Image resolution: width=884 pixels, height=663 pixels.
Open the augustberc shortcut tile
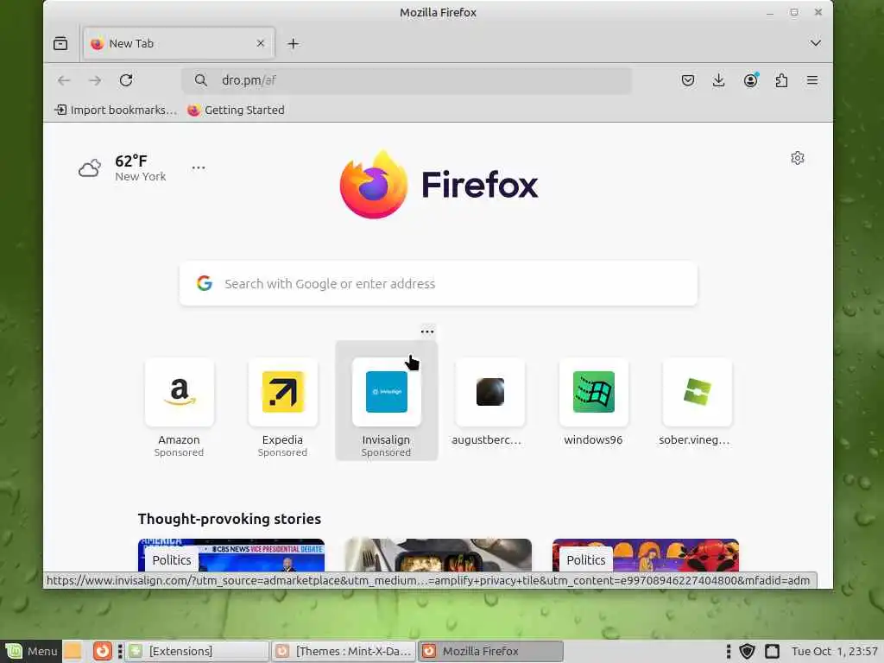(490, 403)
